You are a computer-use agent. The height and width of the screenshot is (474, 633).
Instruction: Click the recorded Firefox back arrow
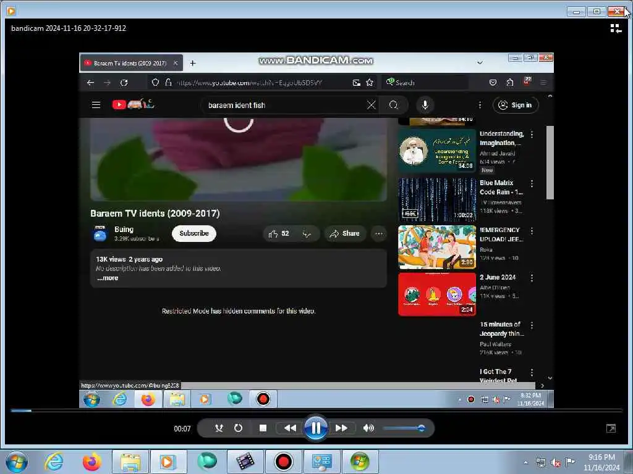[90, 83]
